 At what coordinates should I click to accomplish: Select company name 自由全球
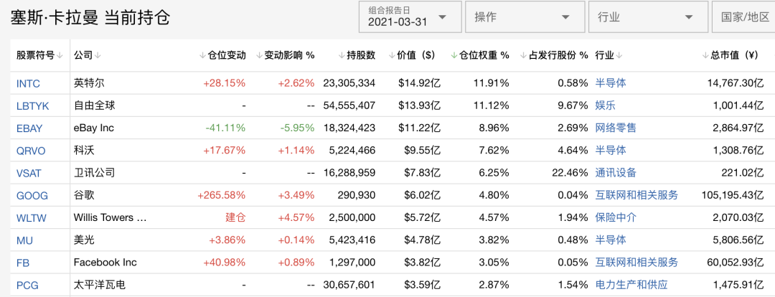pos(94,105)
